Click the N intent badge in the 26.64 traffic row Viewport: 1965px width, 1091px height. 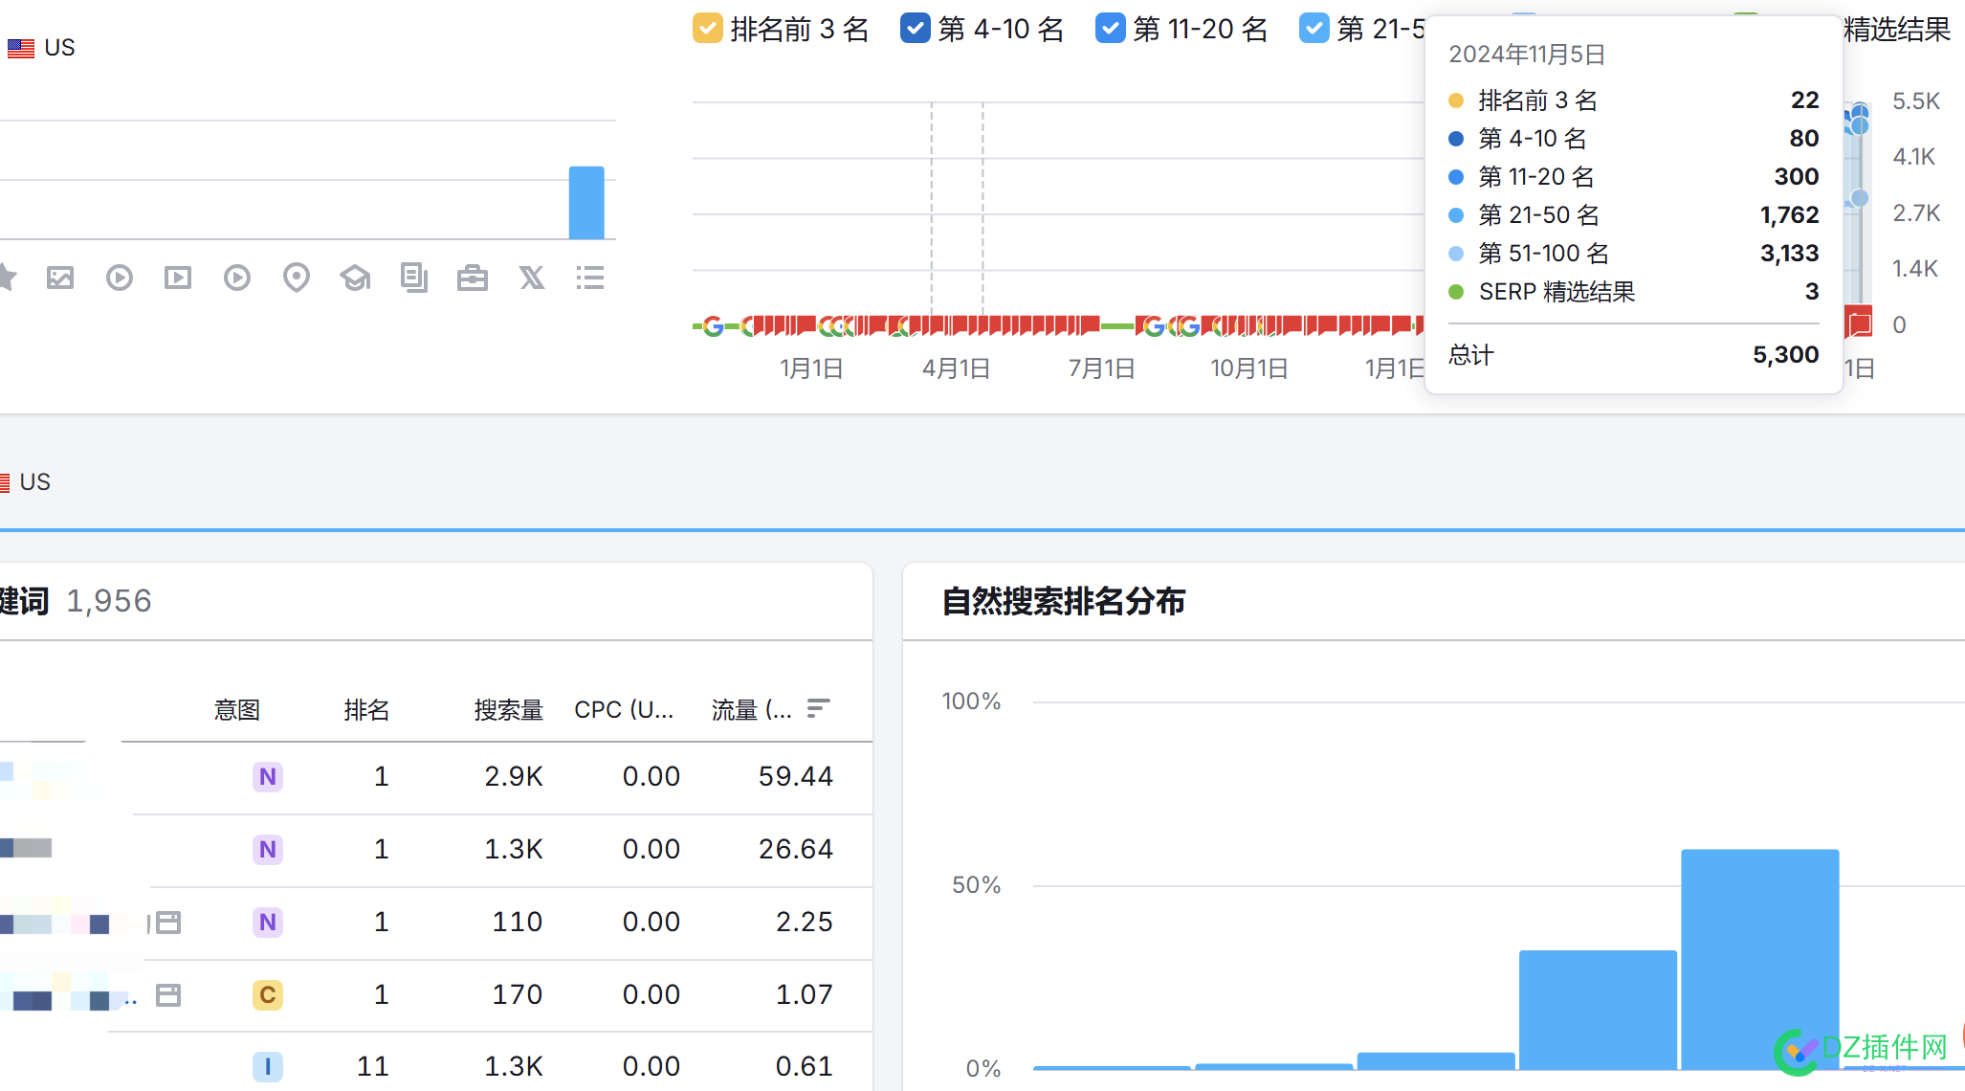click(x=268, y=850)
